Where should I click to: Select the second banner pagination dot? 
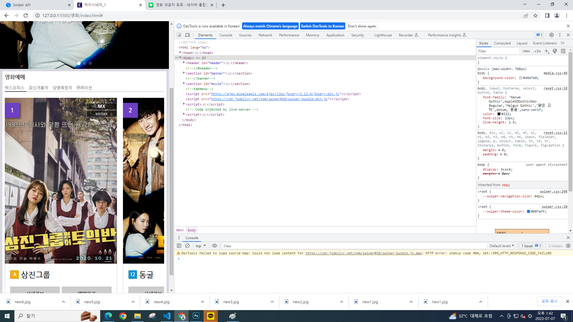coord(85,63)
